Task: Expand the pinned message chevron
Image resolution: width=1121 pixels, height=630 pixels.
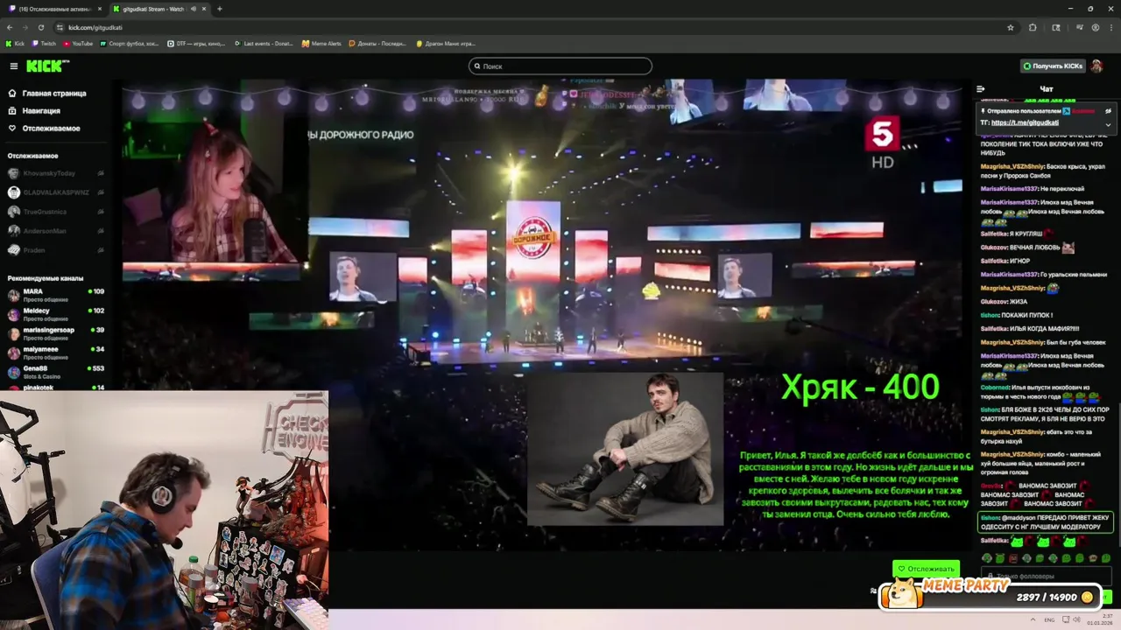Action: pyautogui.click(x=1108, y=123)
